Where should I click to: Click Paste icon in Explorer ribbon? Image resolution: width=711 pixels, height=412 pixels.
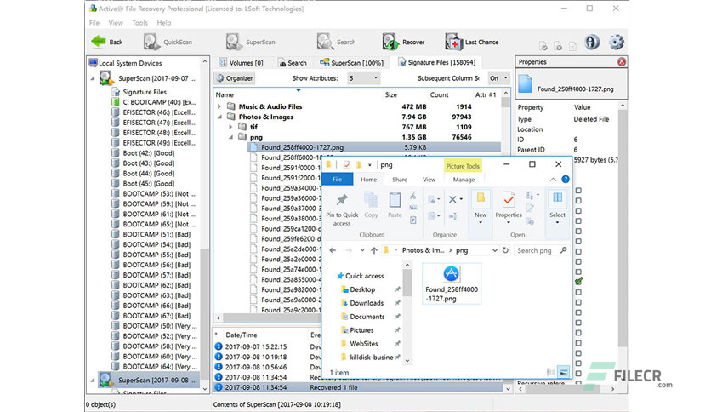tap(395, 205)
